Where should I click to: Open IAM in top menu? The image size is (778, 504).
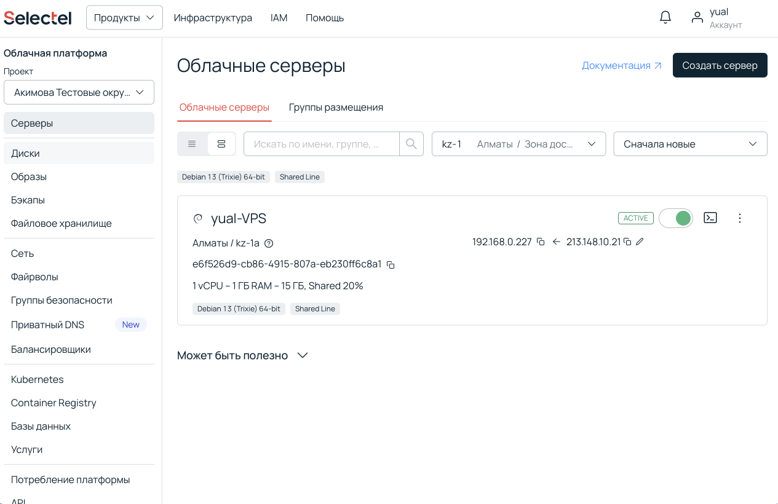[279, 18]
